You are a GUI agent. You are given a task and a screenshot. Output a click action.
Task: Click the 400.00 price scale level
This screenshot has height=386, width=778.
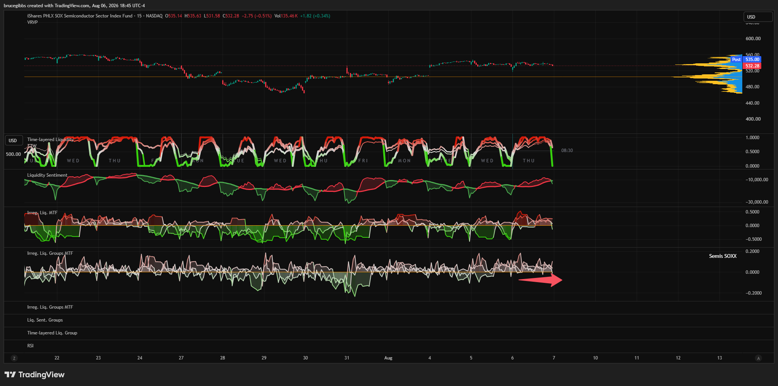point(753,119)
